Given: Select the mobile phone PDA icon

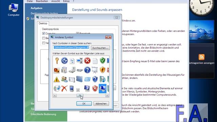Looking at the screenshot, I should [72, 89].
